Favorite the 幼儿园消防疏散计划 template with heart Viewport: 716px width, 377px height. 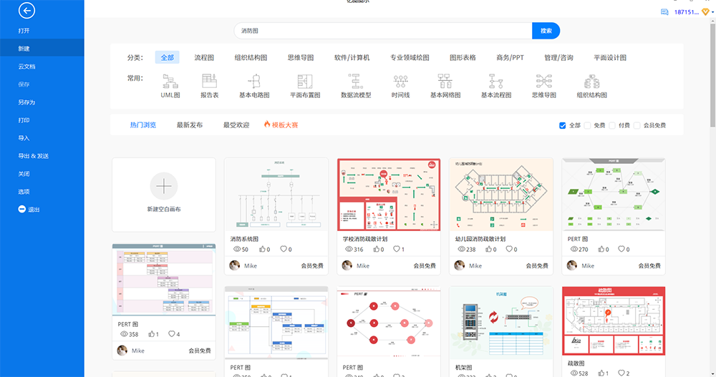pyautogui.click(x=508, y=249)
